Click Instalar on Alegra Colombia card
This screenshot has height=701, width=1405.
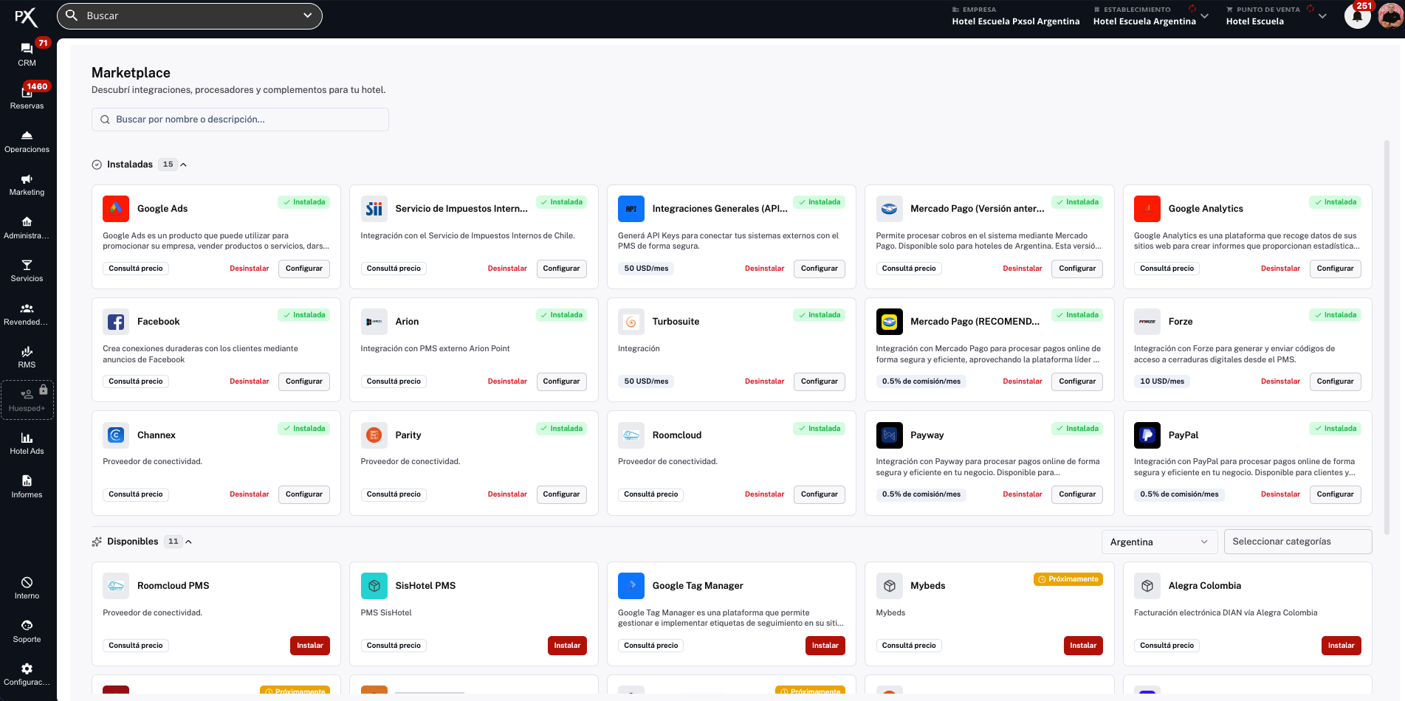click(x=1342, y=646)
